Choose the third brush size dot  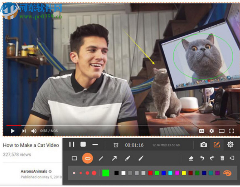pos(88,173)
